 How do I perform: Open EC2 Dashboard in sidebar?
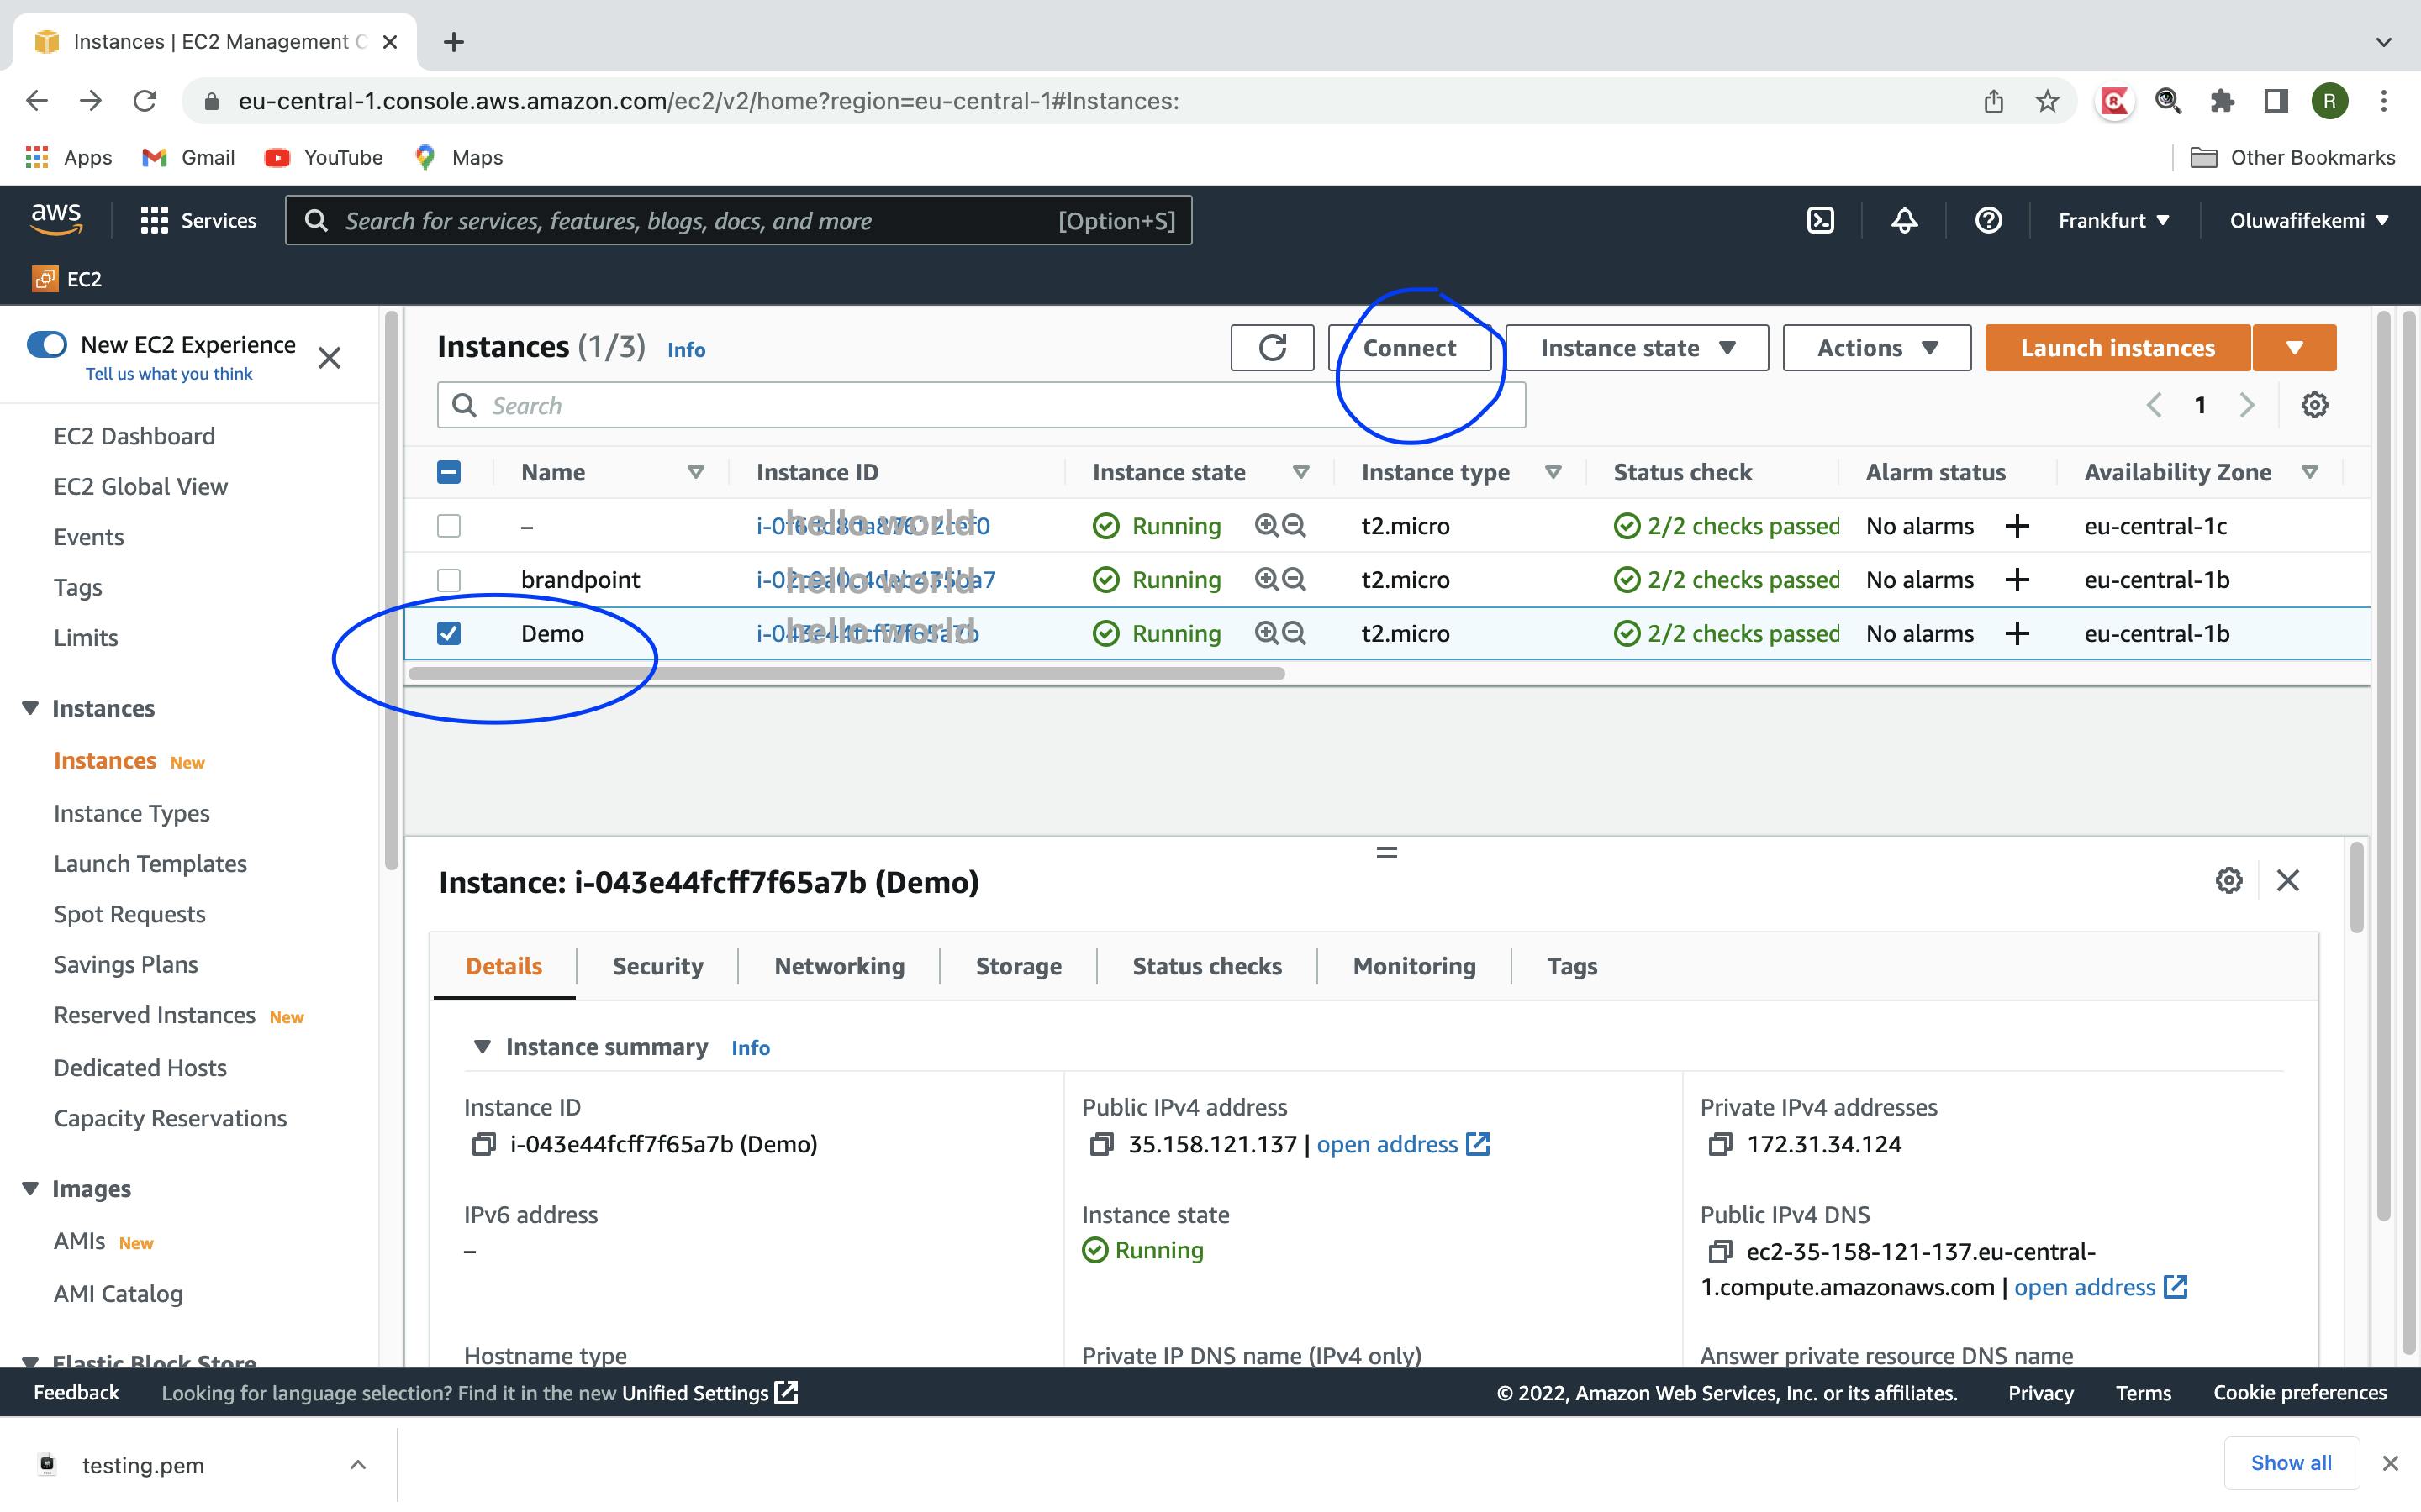coord(134,436)
